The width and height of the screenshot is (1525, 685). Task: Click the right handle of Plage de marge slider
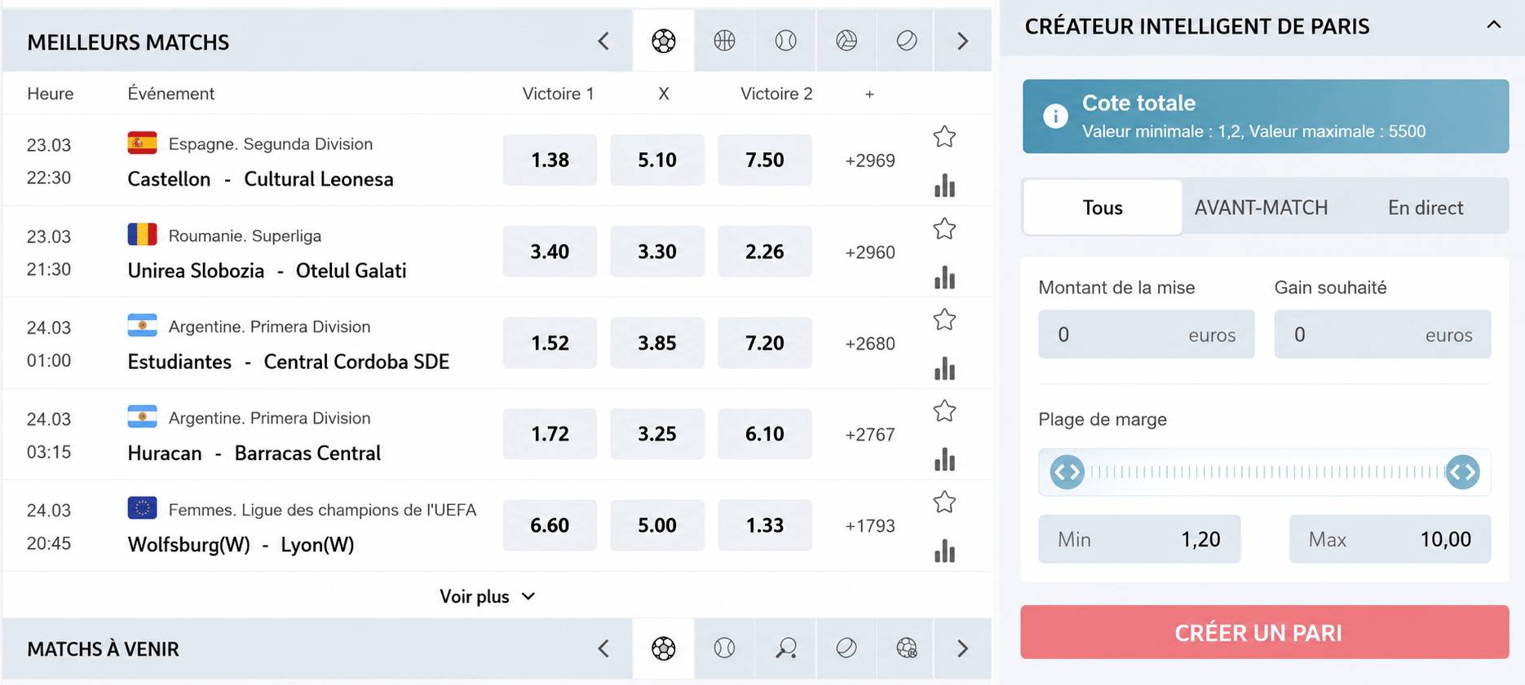1462,472
